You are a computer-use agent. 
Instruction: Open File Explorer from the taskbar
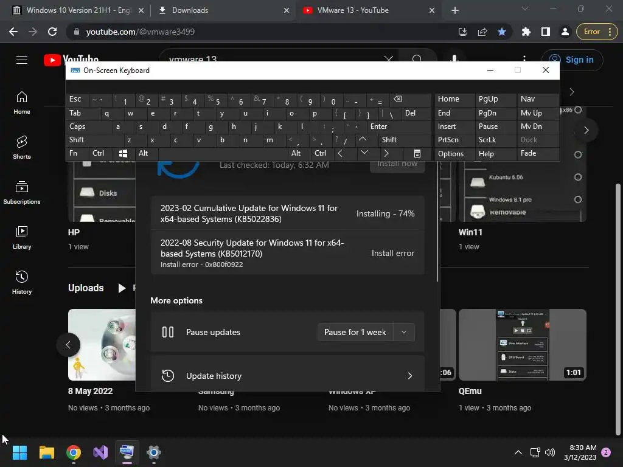pos(46,452)
